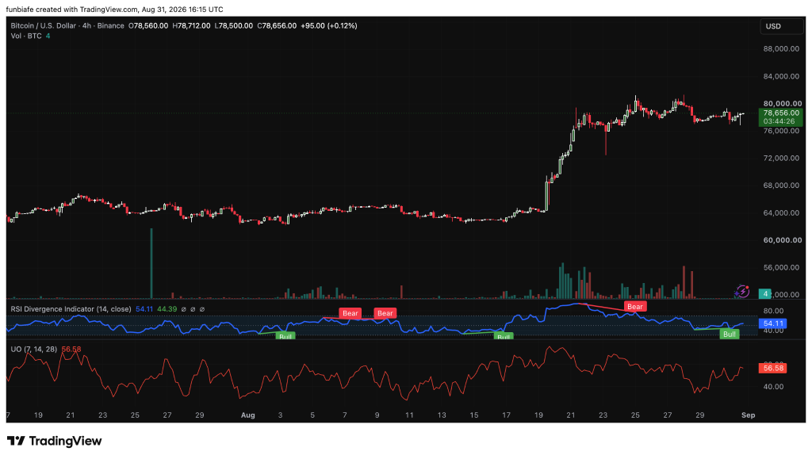Click the change value +95.00 (+0.12%)
Image resolution: width=812 pixels, height=459 pixels.
point(329,26)
